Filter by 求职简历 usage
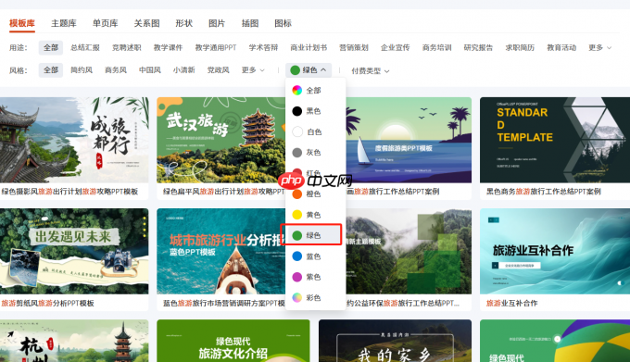The height and width of the screenshot is (362, 630). point(520,48)
